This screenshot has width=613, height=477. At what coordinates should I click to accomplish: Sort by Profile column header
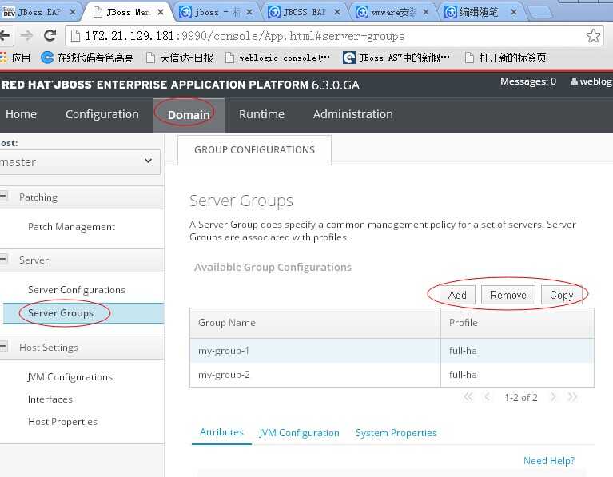[x=517, y=323]
